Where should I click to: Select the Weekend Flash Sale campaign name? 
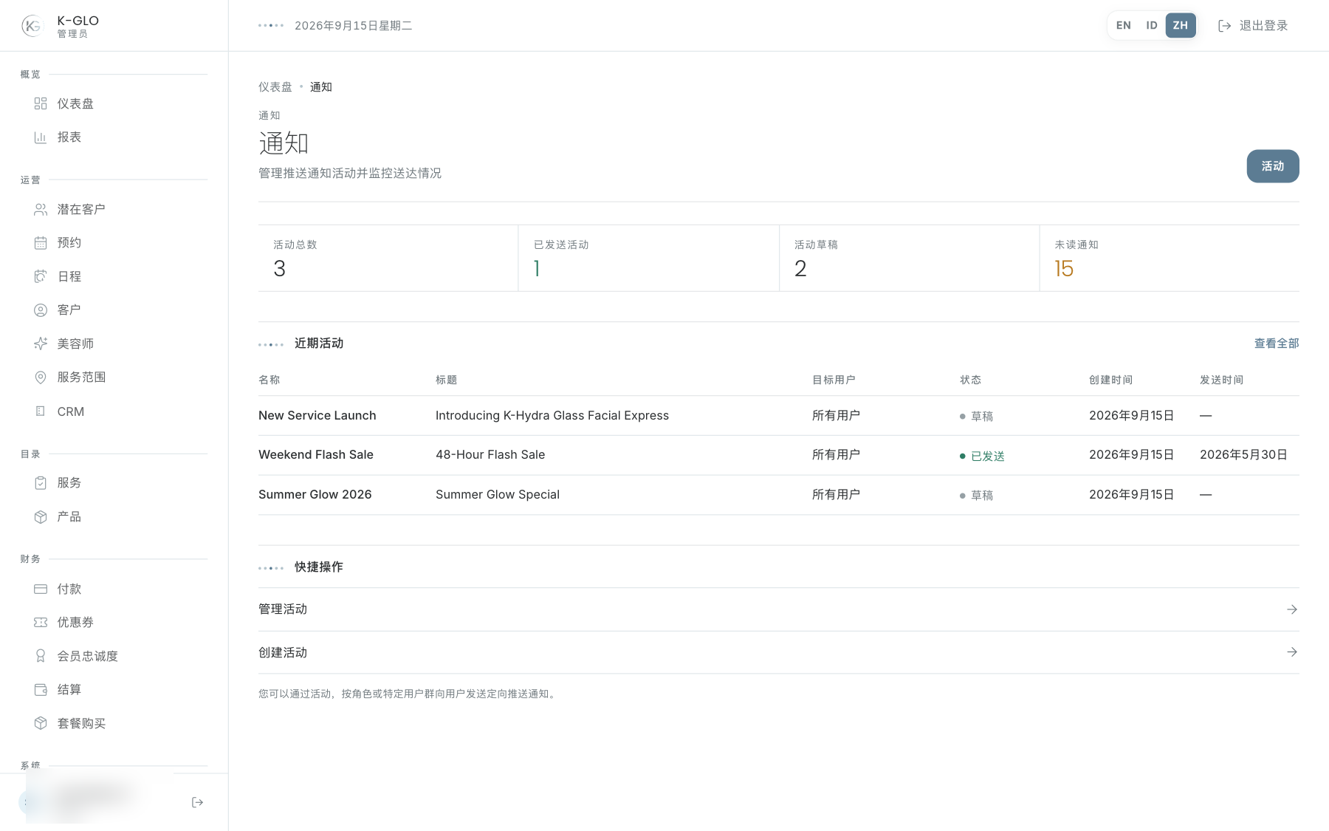[x=316, y=455]
